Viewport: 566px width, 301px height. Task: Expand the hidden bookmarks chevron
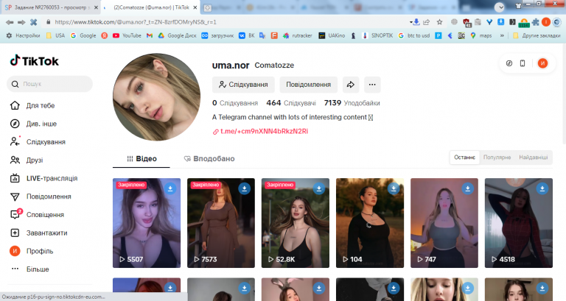click(502, 35)
